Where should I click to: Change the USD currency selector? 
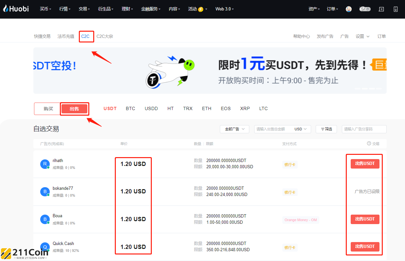301,129
